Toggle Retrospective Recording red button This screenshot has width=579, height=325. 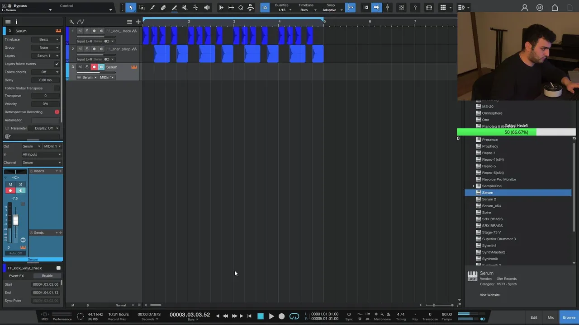(57, 112)
